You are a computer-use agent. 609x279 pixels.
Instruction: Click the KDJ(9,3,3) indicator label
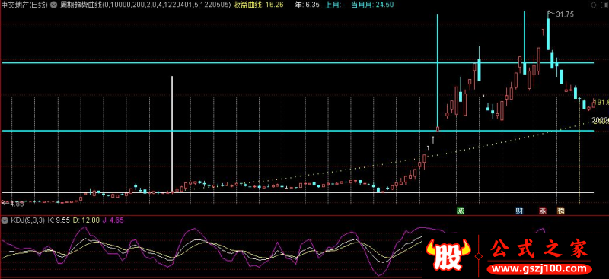click(x=27, y=220)
